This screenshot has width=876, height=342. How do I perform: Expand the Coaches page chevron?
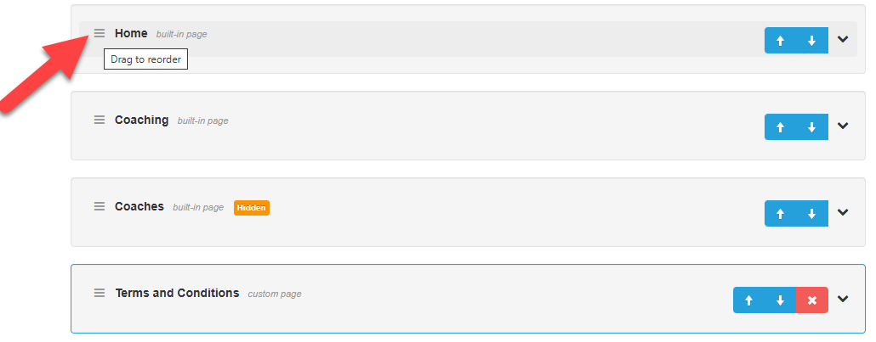(x=843, y=213)
